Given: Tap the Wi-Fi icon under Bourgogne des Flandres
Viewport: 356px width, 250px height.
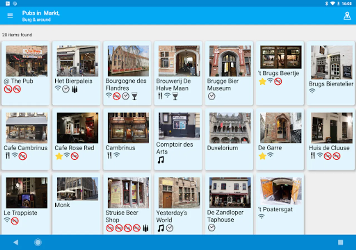Looking at the screenshot, I should point(109,96).
